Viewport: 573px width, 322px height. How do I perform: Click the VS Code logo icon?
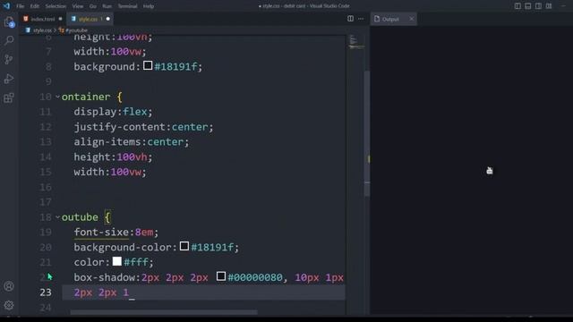(x=6, y=6)
